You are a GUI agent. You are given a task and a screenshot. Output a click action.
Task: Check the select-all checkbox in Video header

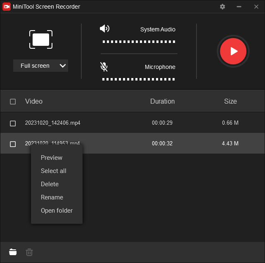coord(13,102)
